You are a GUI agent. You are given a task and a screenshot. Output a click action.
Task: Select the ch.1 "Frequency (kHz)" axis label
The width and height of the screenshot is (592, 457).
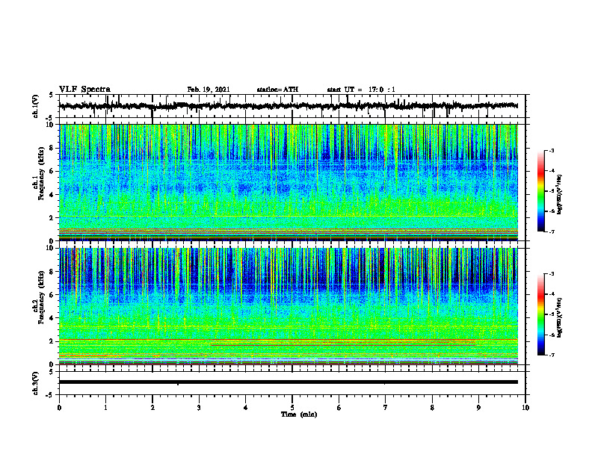(x=42, y=173)
